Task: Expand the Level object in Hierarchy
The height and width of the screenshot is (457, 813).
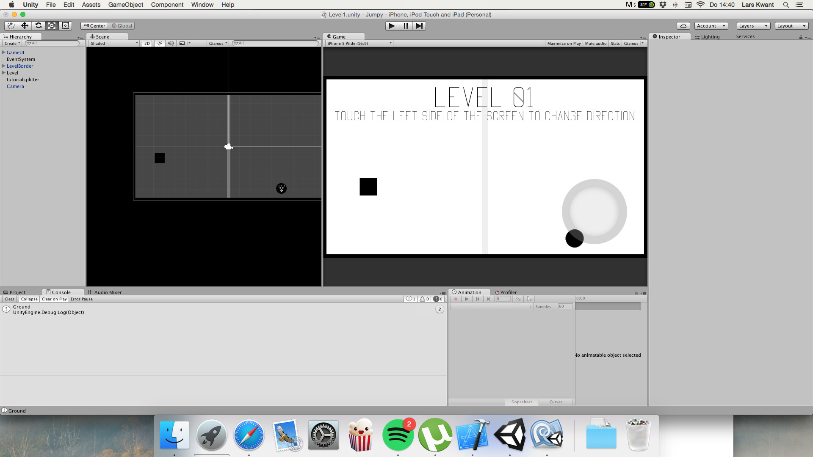Action: [x=3, y=72]
